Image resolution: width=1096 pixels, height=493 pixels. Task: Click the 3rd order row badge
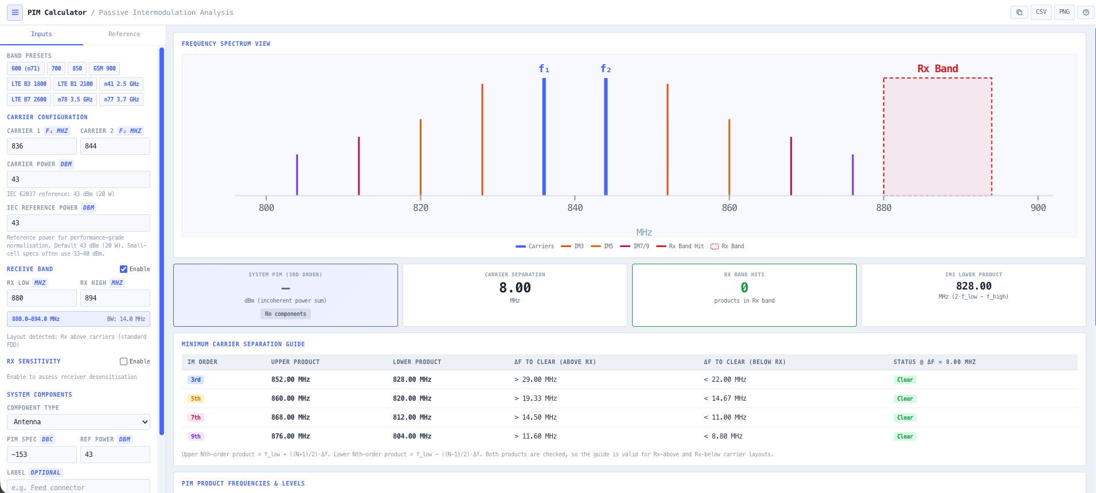(196, 380)
